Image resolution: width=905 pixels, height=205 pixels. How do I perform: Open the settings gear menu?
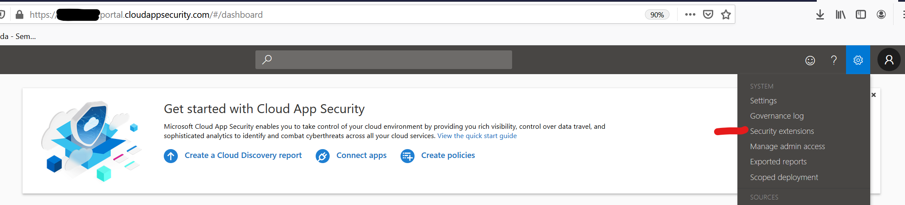coord(858,60)
